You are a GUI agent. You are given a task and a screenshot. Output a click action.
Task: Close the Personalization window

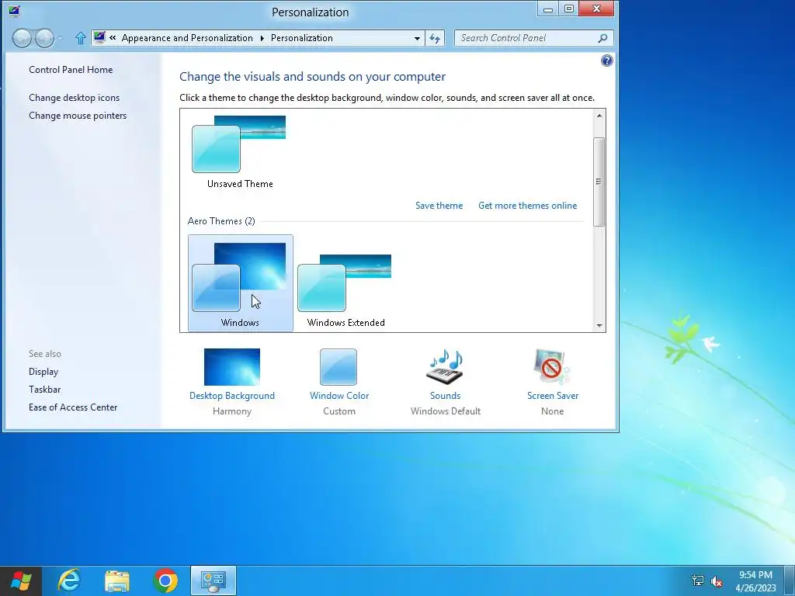(x=597, y=9)
